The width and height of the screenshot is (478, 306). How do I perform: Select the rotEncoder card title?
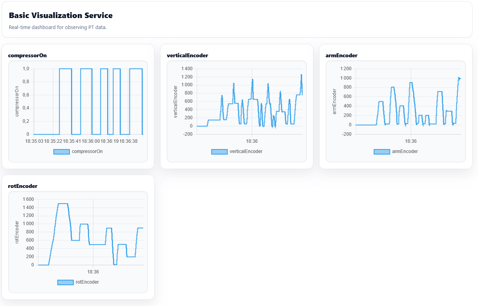tap(23, 186)
